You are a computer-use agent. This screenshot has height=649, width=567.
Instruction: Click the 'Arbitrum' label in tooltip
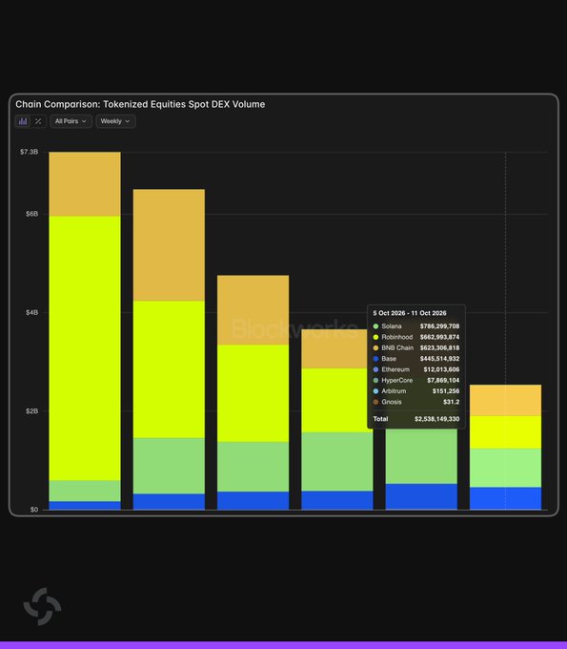tap(394, 390)
